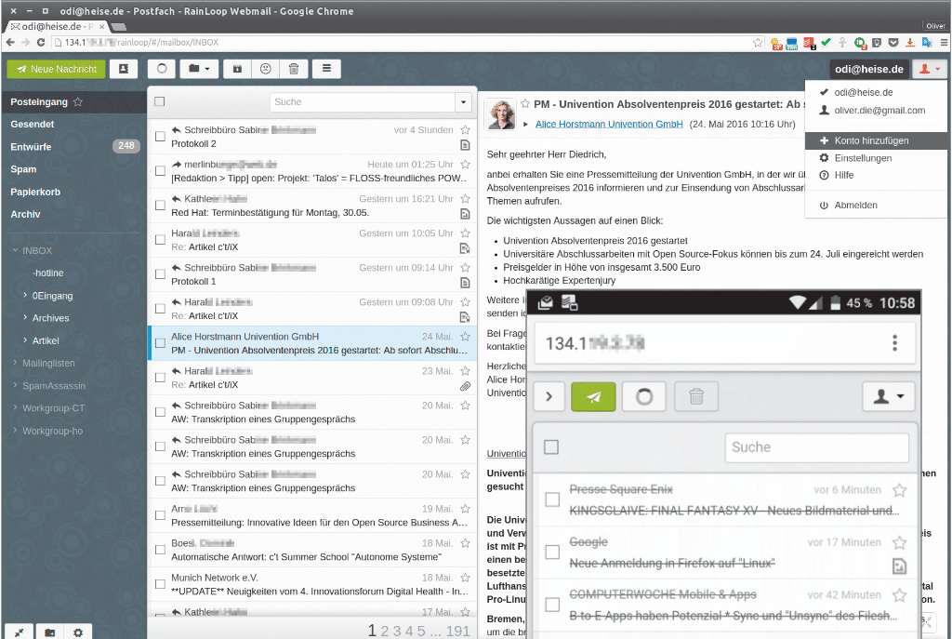The height and width of the screenshot is (639, 952).
Task: Click the Alice Horstmann Univention GmbH sender link
Action: point(609,124)
